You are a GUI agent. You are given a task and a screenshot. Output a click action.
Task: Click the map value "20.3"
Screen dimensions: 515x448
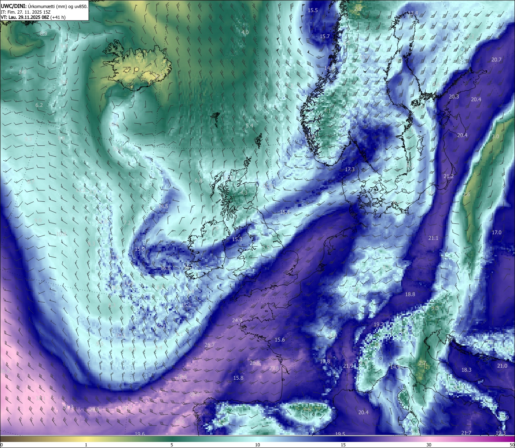click(454, 96)
